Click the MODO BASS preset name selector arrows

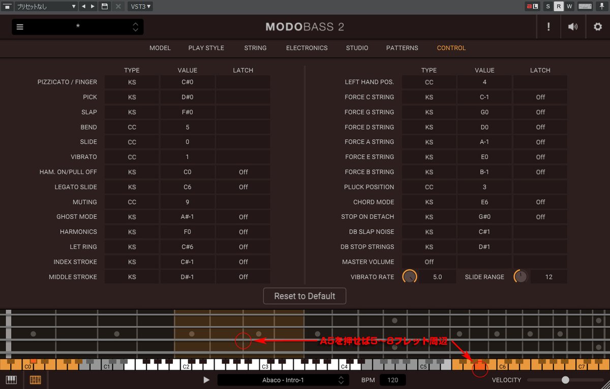tap(135, 27)
